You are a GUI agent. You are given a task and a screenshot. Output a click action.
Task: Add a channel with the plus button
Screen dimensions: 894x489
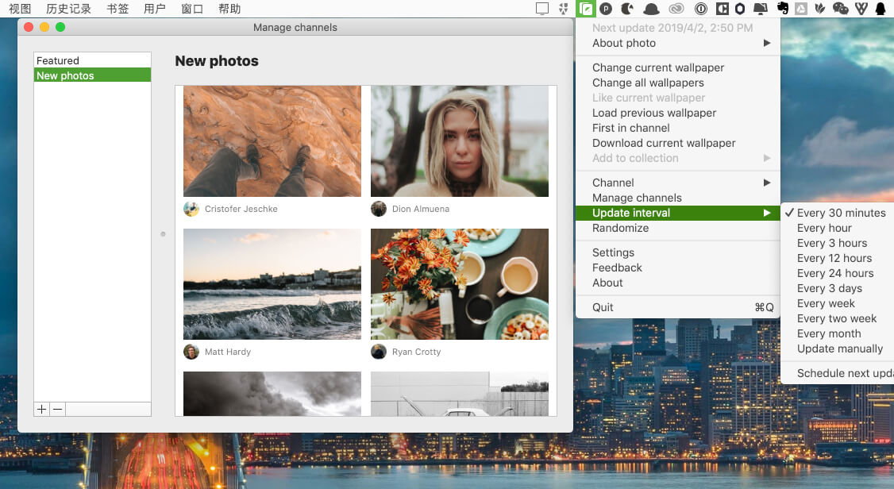pos(41,409)
